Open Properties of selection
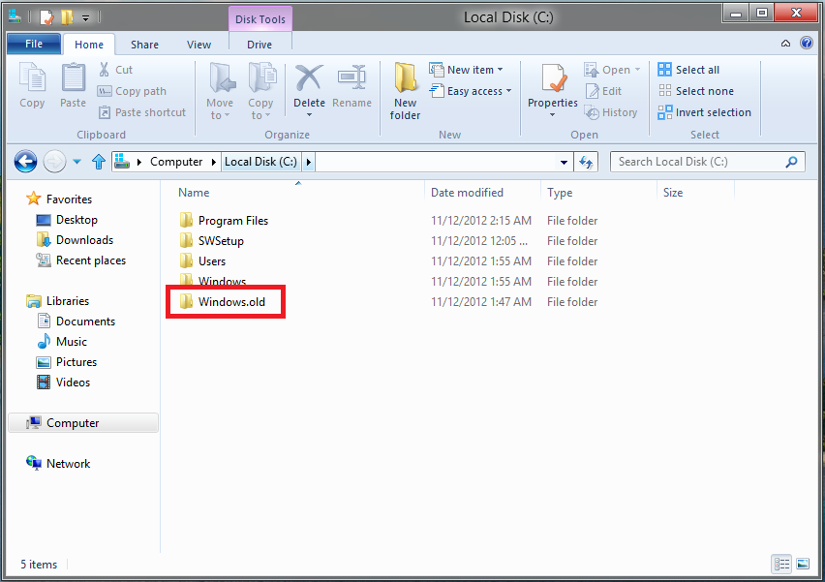 point(553,84)
